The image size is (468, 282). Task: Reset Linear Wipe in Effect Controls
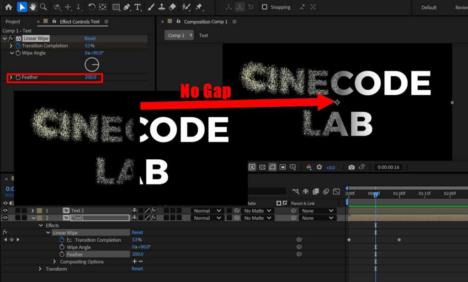[x=90, y=38]
